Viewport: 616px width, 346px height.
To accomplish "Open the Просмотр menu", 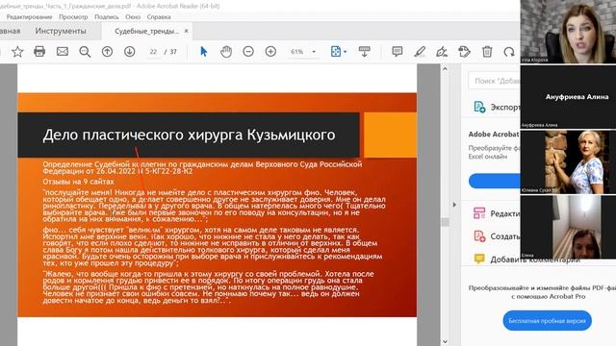I will pos(73,17).
